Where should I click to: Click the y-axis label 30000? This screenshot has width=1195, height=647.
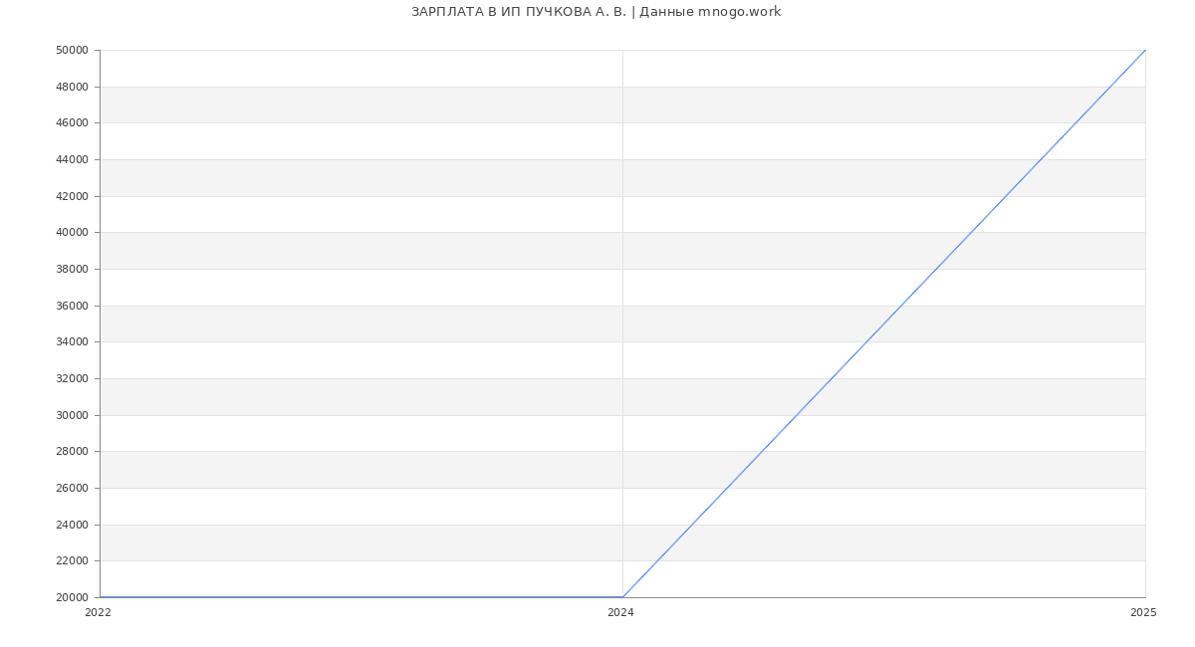[72, 415]
